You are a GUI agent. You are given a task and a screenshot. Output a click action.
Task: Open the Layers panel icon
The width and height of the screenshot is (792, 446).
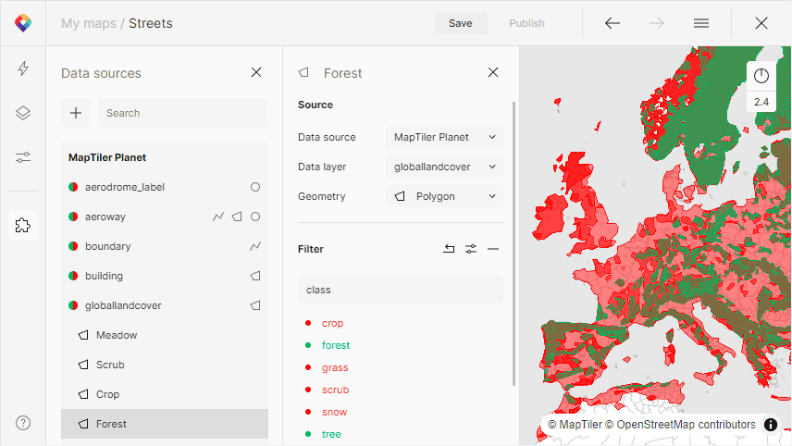23,113
